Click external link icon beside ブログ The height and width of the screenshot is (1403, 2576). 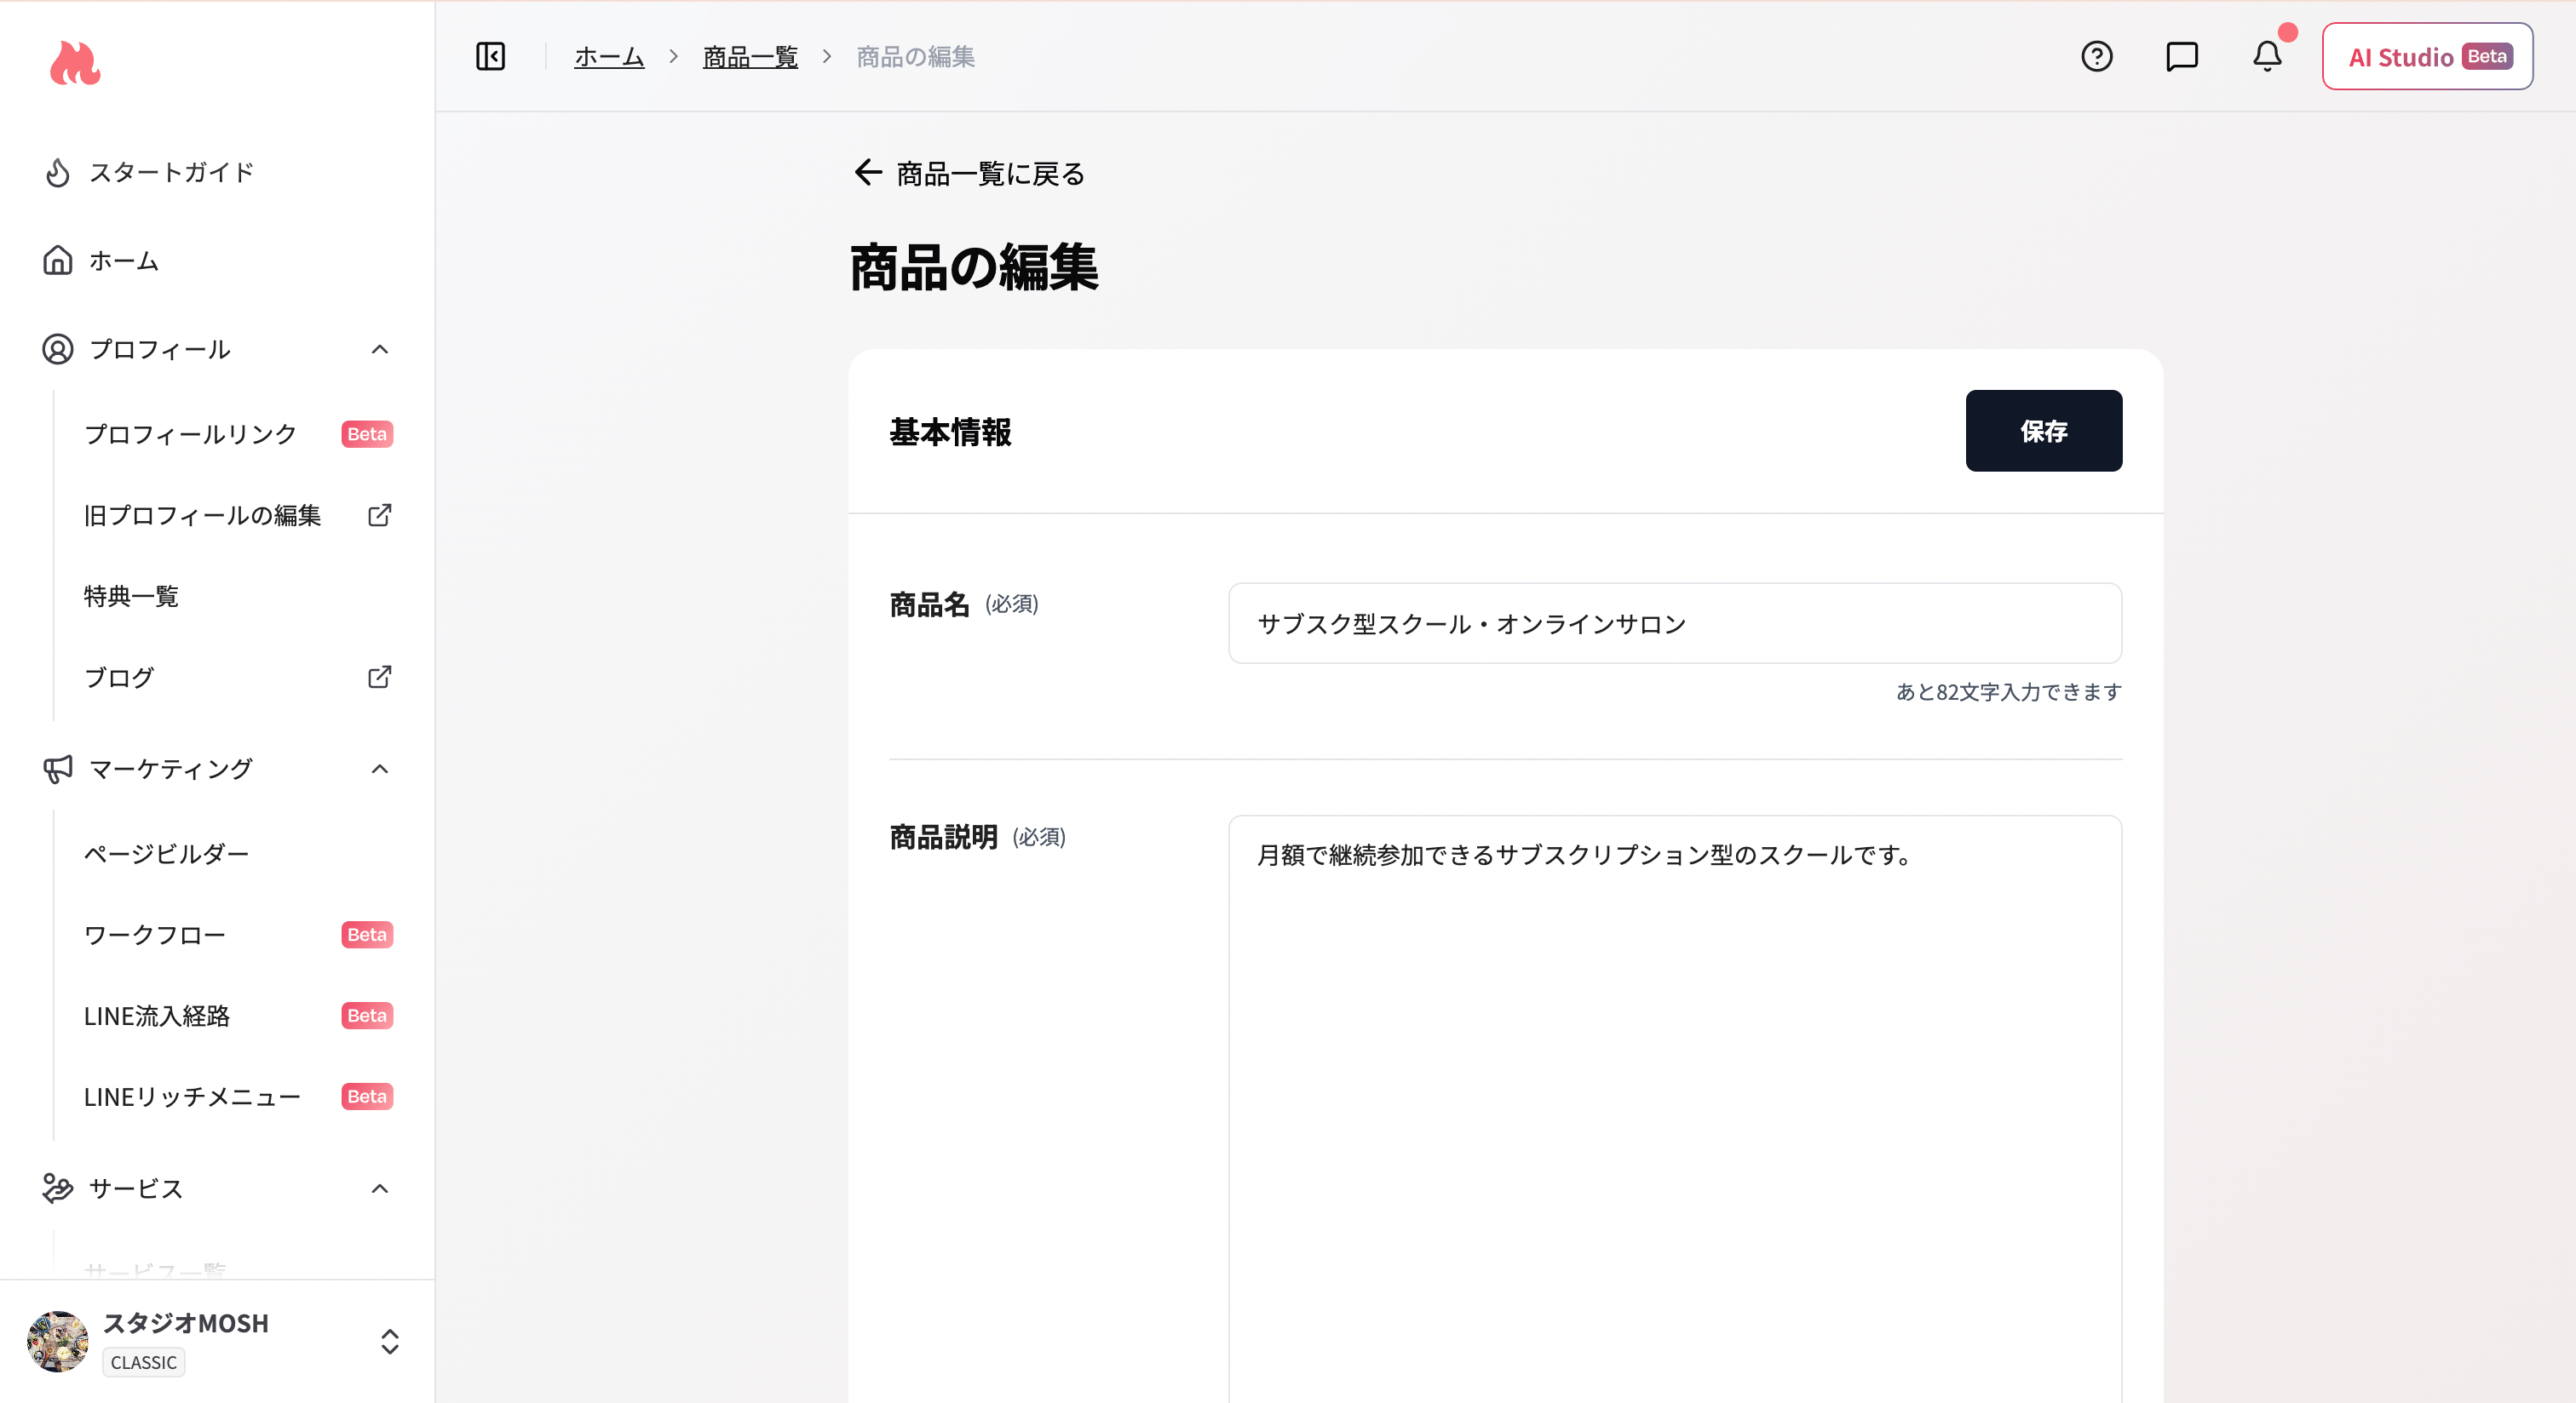pos(379,677)
